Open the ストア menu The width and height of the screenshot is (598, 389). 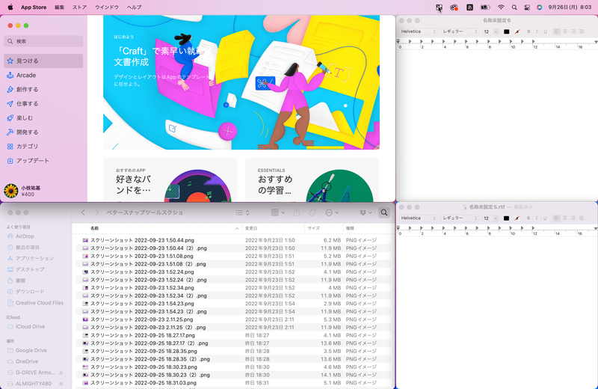79,7
